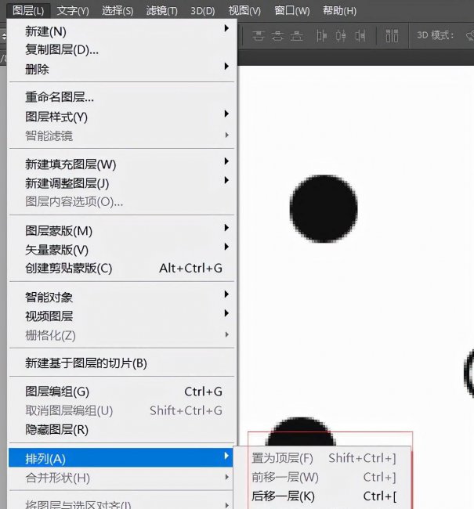Choose 复制图层(D)... from the menu
The width and height of the screenshot is (474, 509).
(x=121, y=49)
